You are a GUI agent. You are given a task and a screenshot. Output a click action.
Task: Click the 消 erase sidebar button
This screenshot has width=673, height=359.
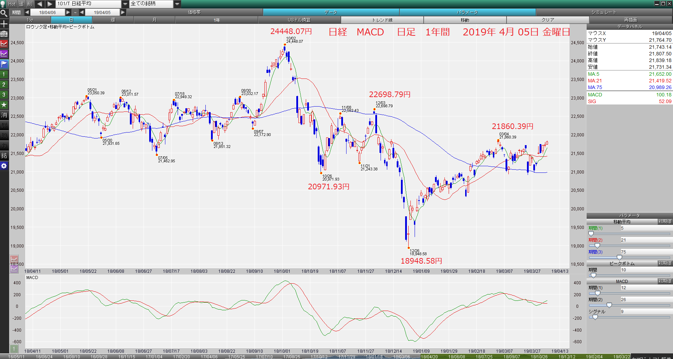(4, 115)
